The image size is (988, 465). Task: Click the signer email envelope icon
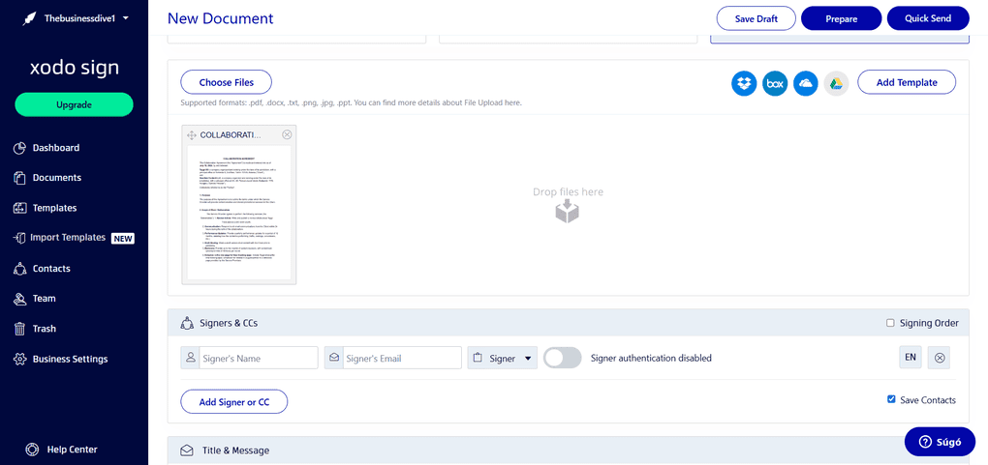(x=334, y=358)
